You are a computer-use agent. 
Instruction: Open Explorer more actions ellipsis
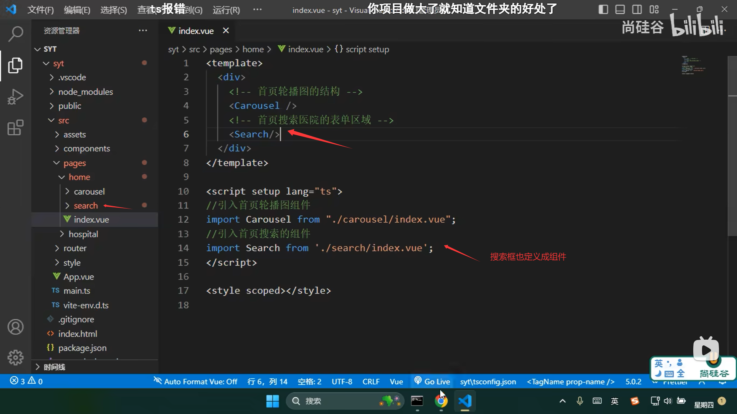[x=143, y=31]
